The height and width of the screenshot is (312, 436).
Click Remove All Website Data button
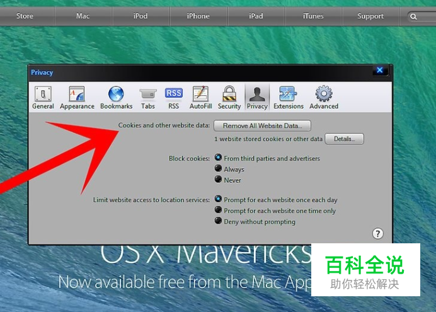pyautogui.click(x=262, y=125)
